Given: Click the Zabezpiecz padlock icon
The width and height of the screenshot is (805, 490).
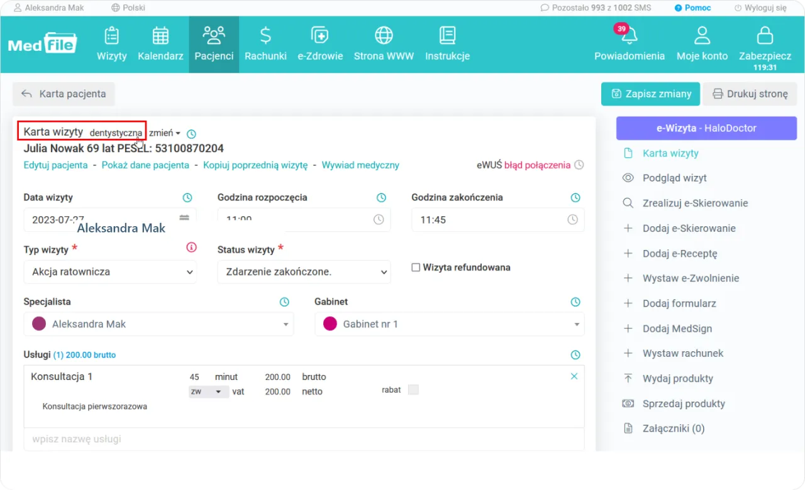Looking at the screenshot, I should click(x=765, y=36).
